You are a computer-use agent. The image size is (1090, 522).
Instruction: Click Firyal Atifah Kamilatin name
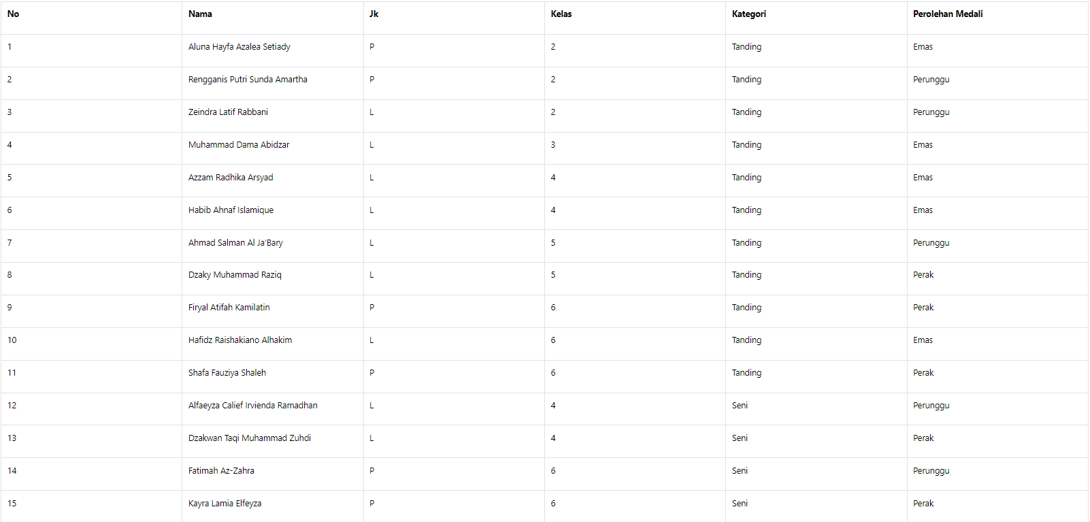coord(229,308)
